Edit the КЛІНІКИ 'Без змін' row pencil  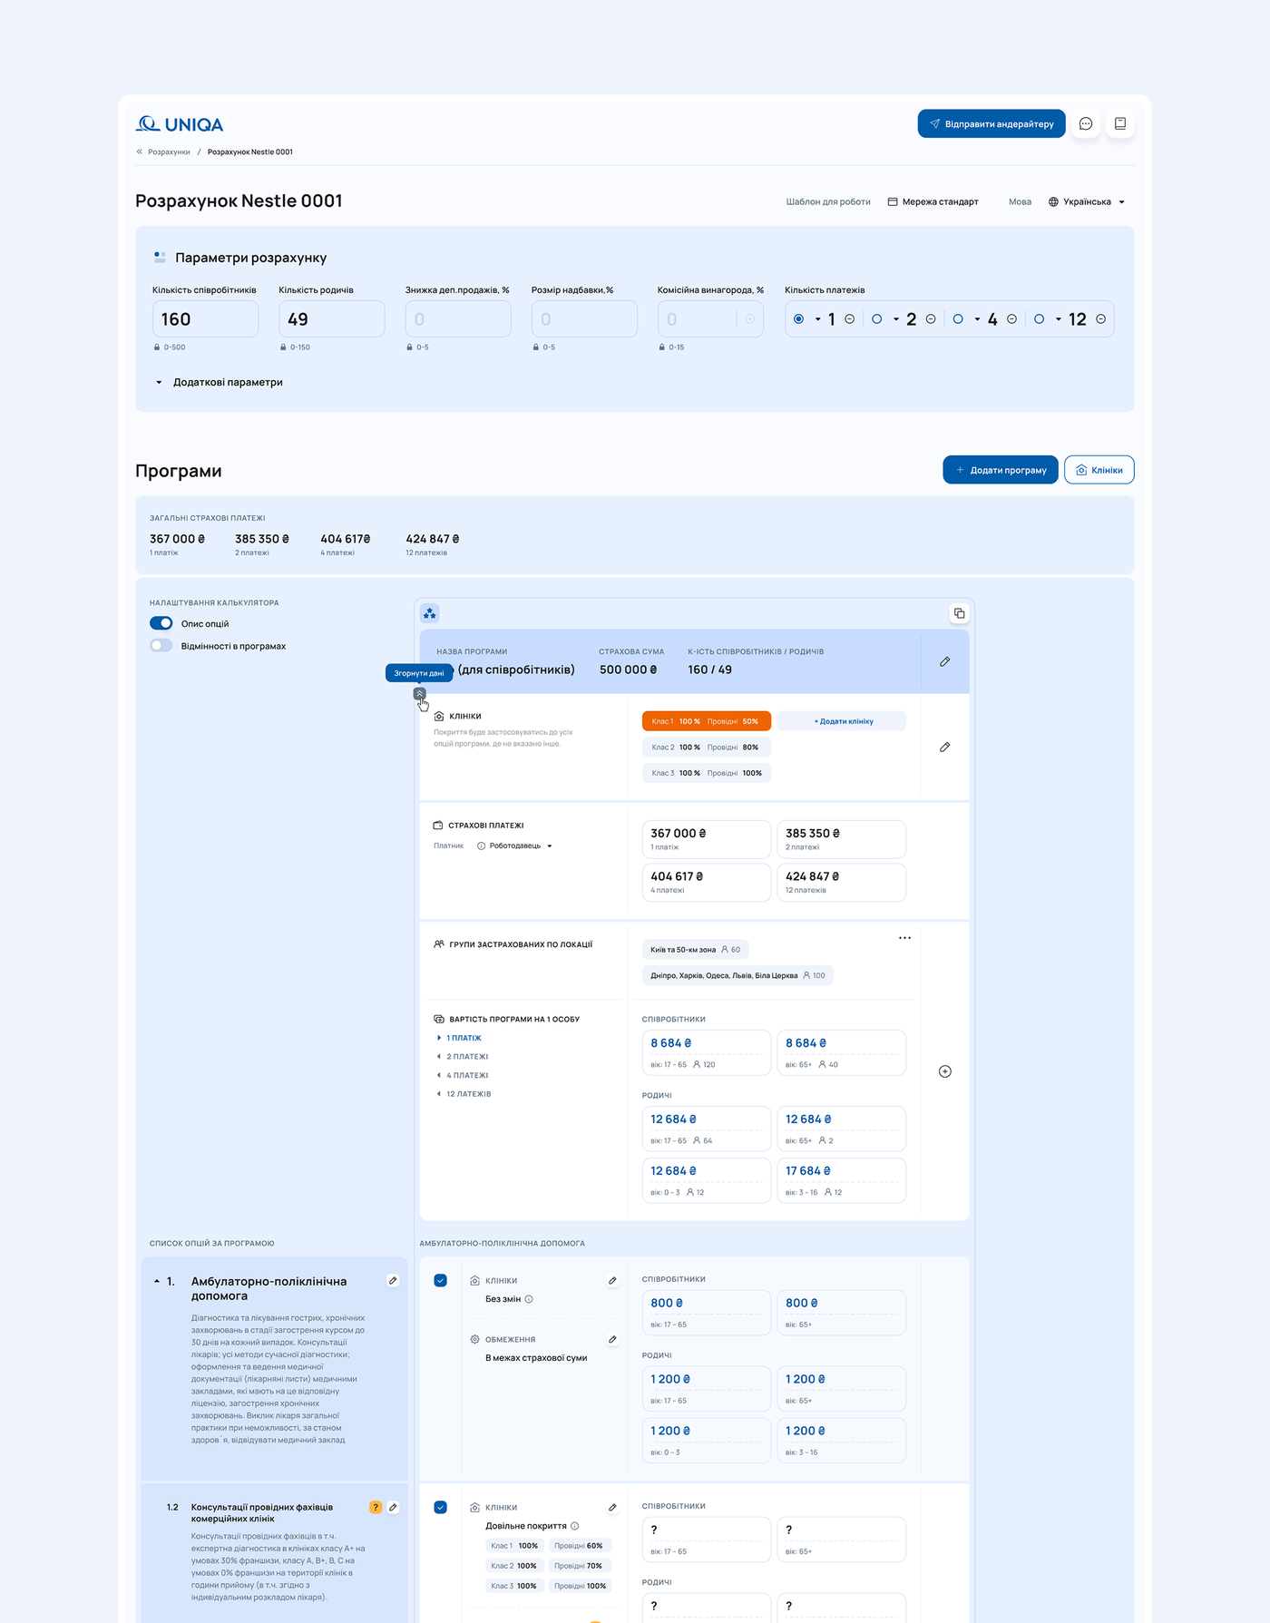click(612, 1281)
